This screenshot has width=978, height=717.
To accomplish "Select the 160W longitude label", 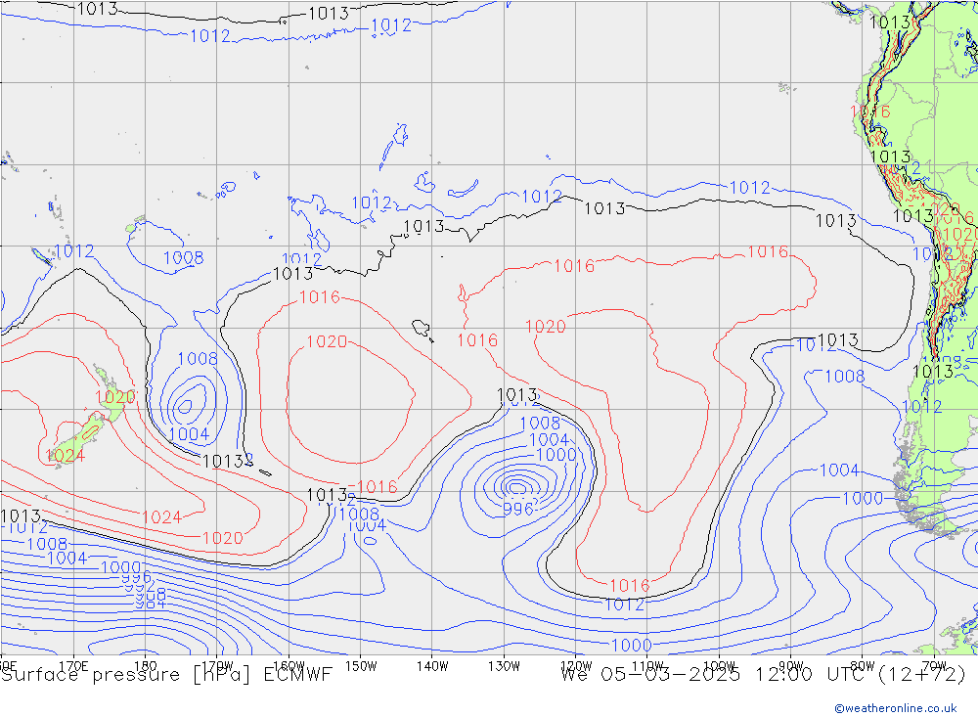I will pos(289,666).
